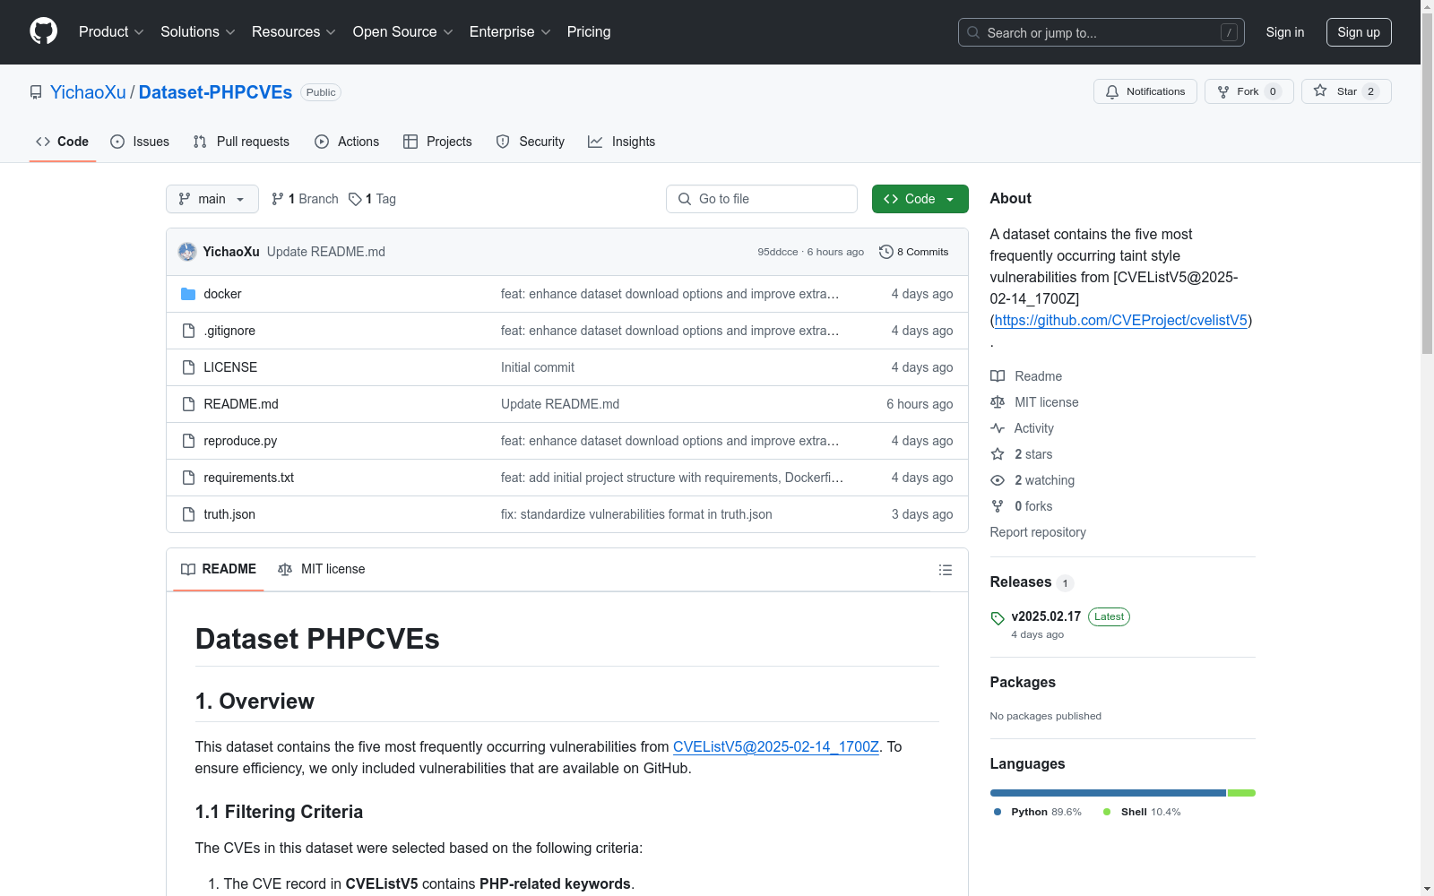Expand the Resources menu
This screenshot has height=896, width=1434.
click(x=294, y=31)
